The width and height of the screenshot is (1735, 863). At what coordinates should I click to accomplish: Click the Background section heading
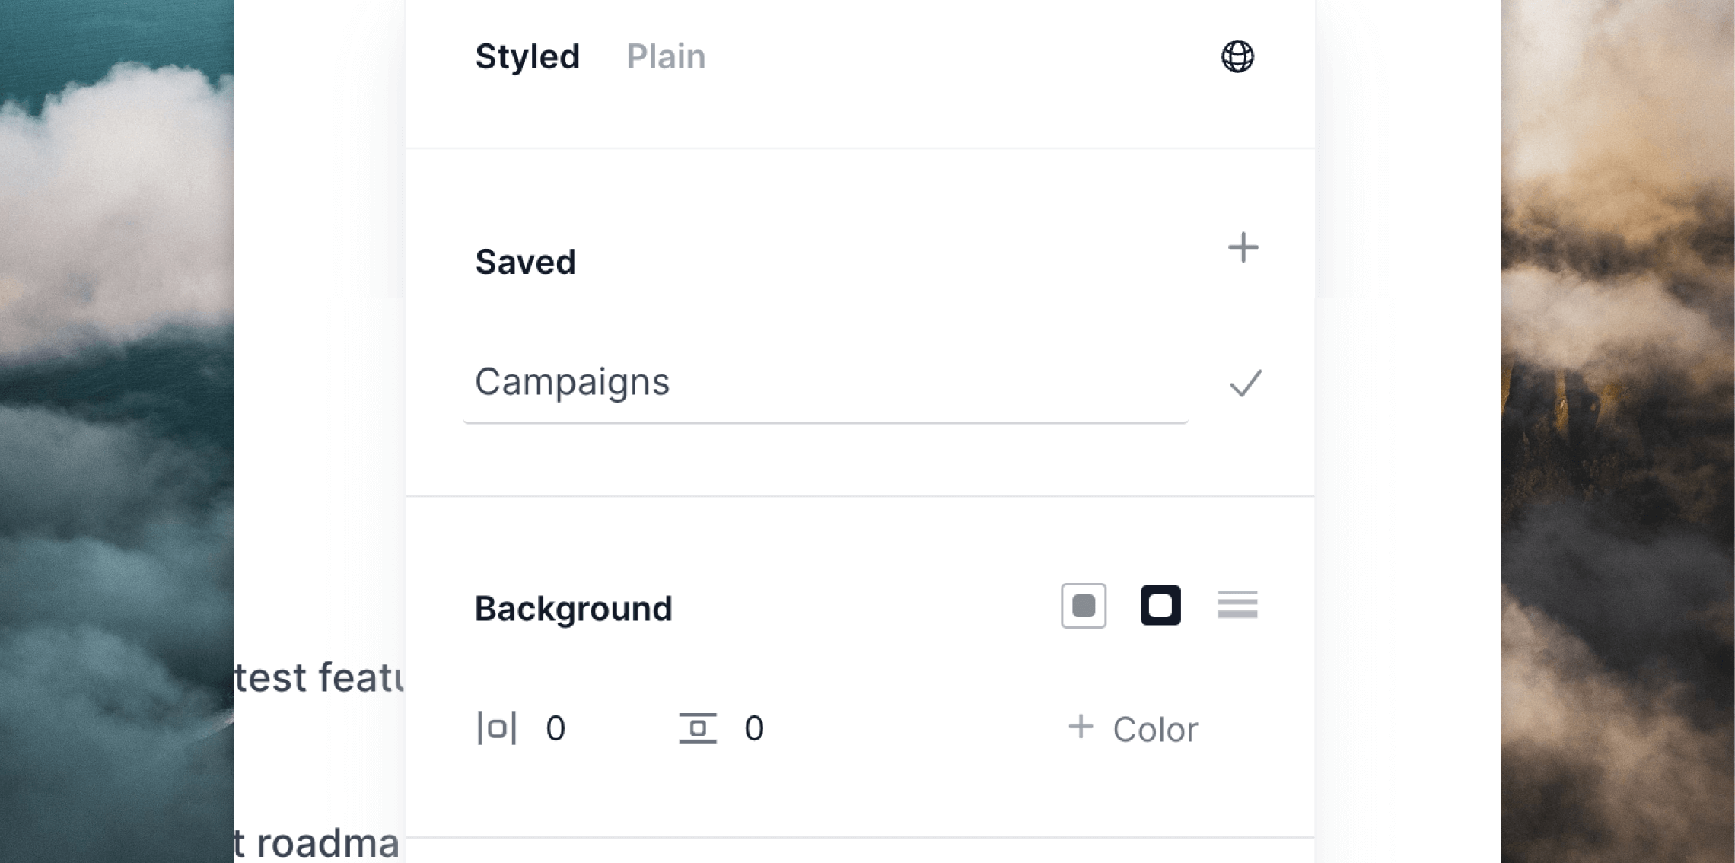[x=574, y=609]
